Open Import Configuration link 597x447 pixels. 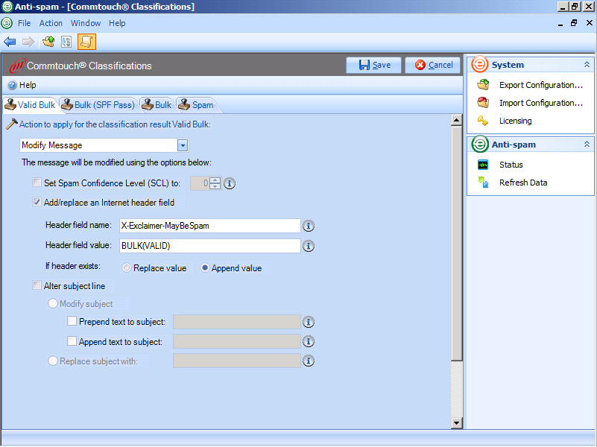pos(541,103)
